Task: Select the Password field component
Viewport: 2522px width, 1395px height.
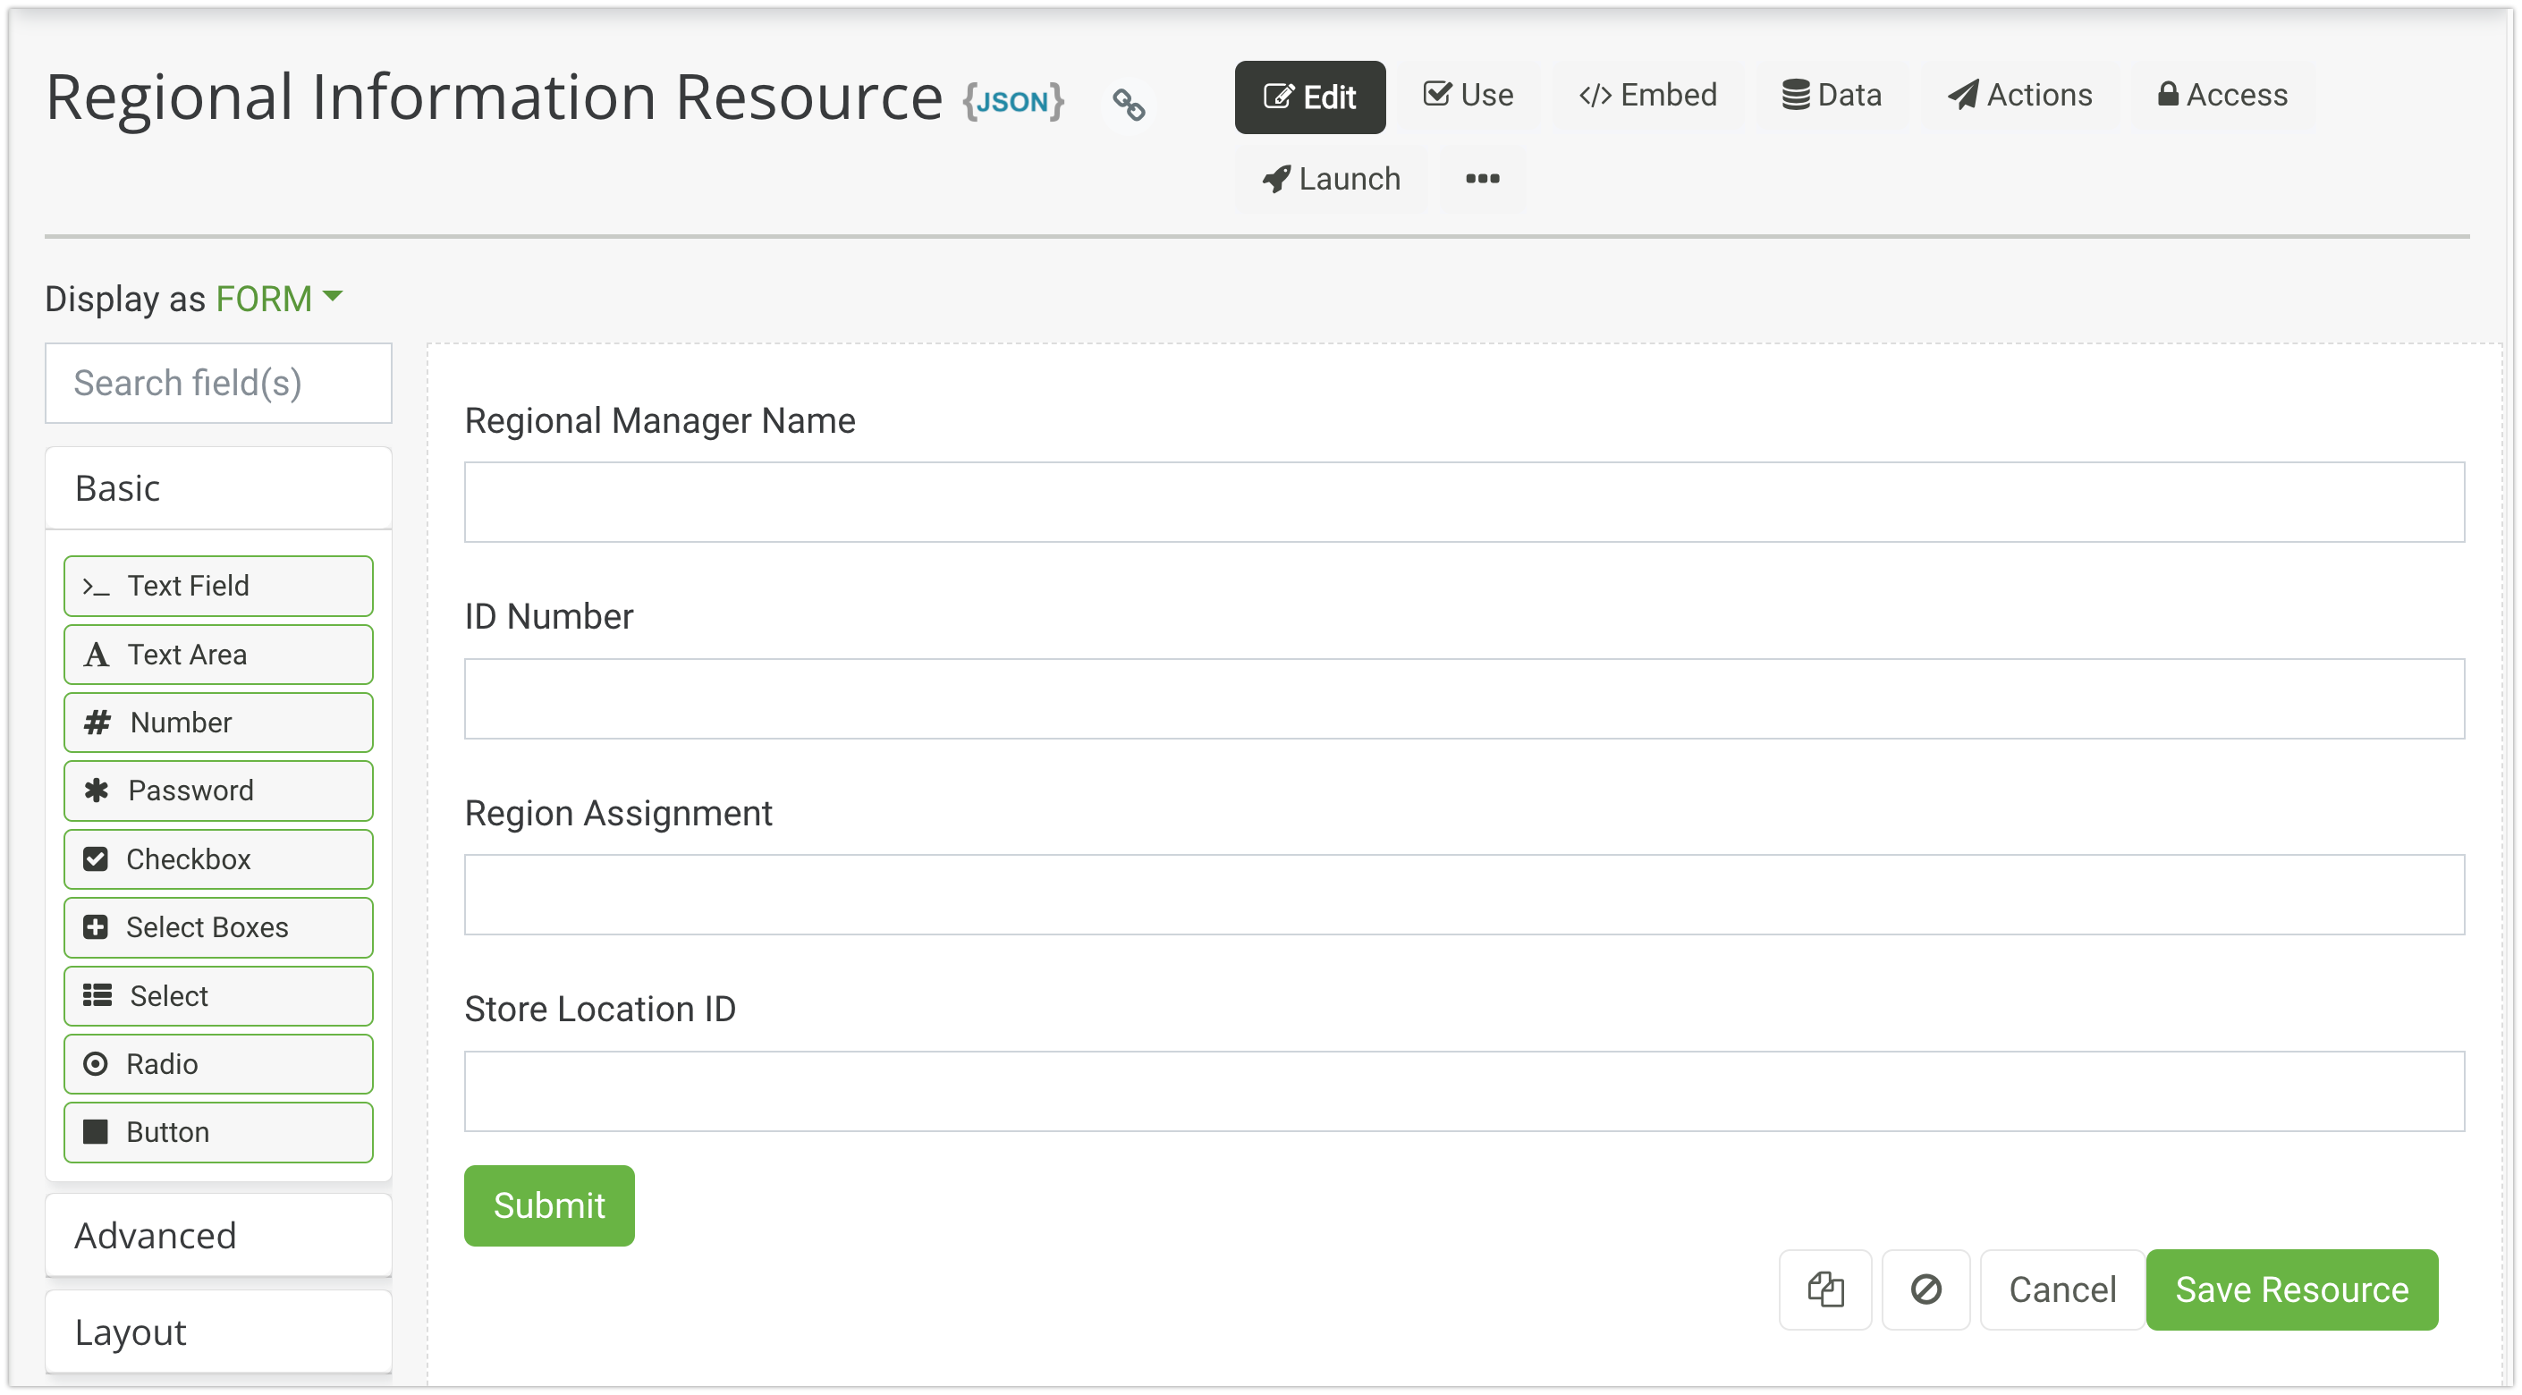Action: click(x=218, y=790)
